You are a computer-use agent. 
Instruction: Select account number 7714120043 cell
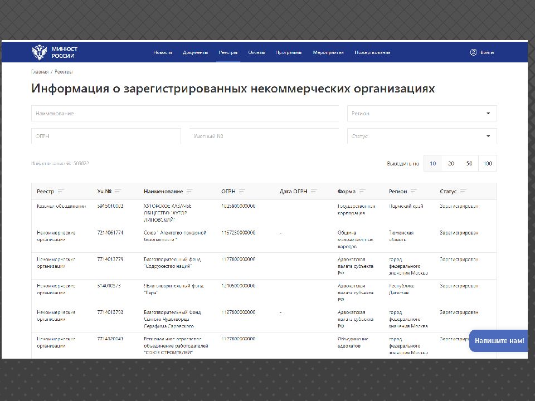tap(110, 339)
